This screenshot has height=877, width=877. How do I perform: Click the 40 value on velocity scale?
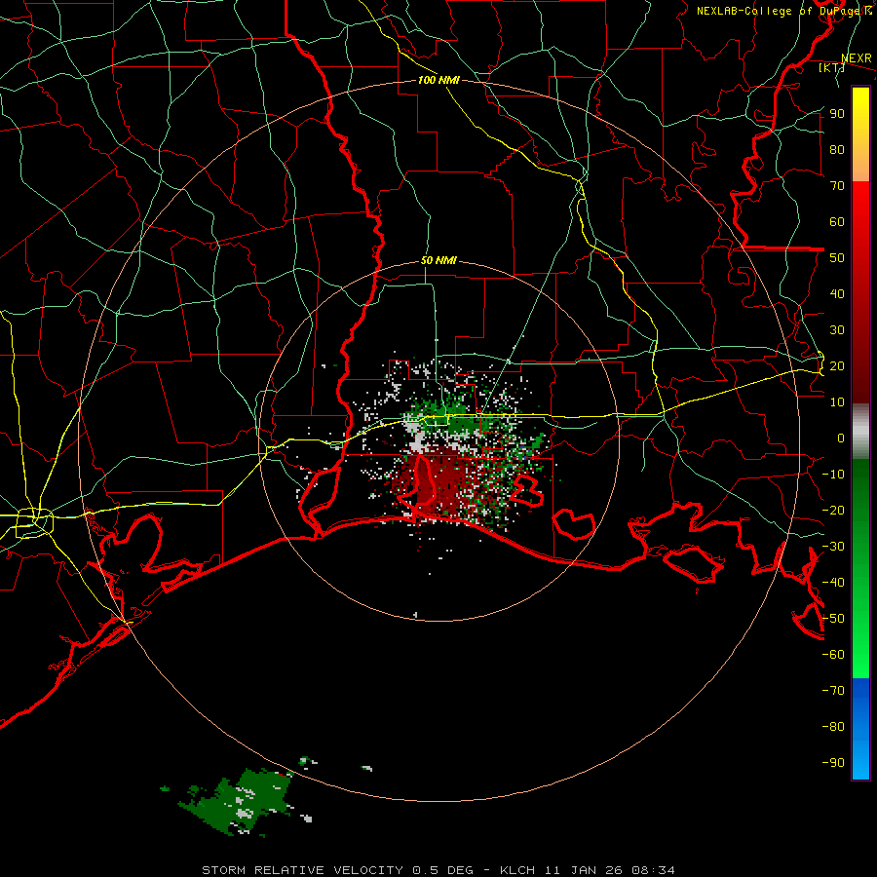pos(837,293)
